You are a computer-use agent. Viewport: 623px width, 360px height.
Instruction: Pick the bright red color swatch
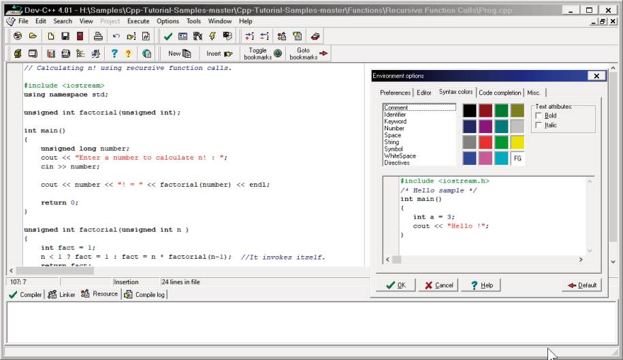tap(485, 143)
